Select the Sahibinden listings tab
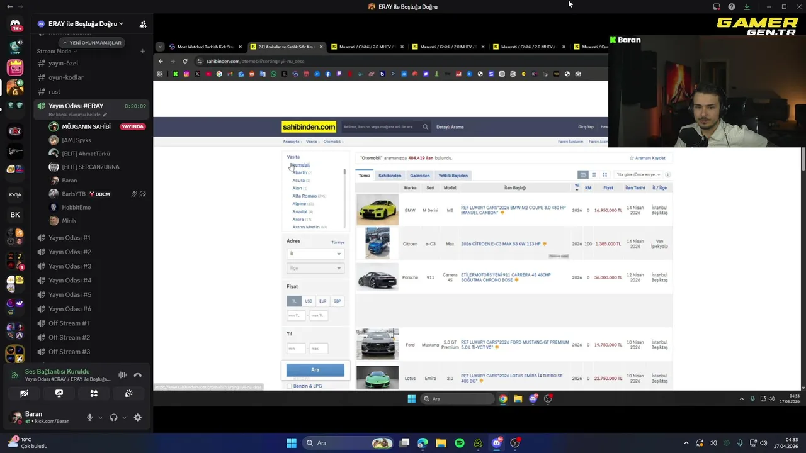Viewport: 806px width, 453px height. [390, 176]
